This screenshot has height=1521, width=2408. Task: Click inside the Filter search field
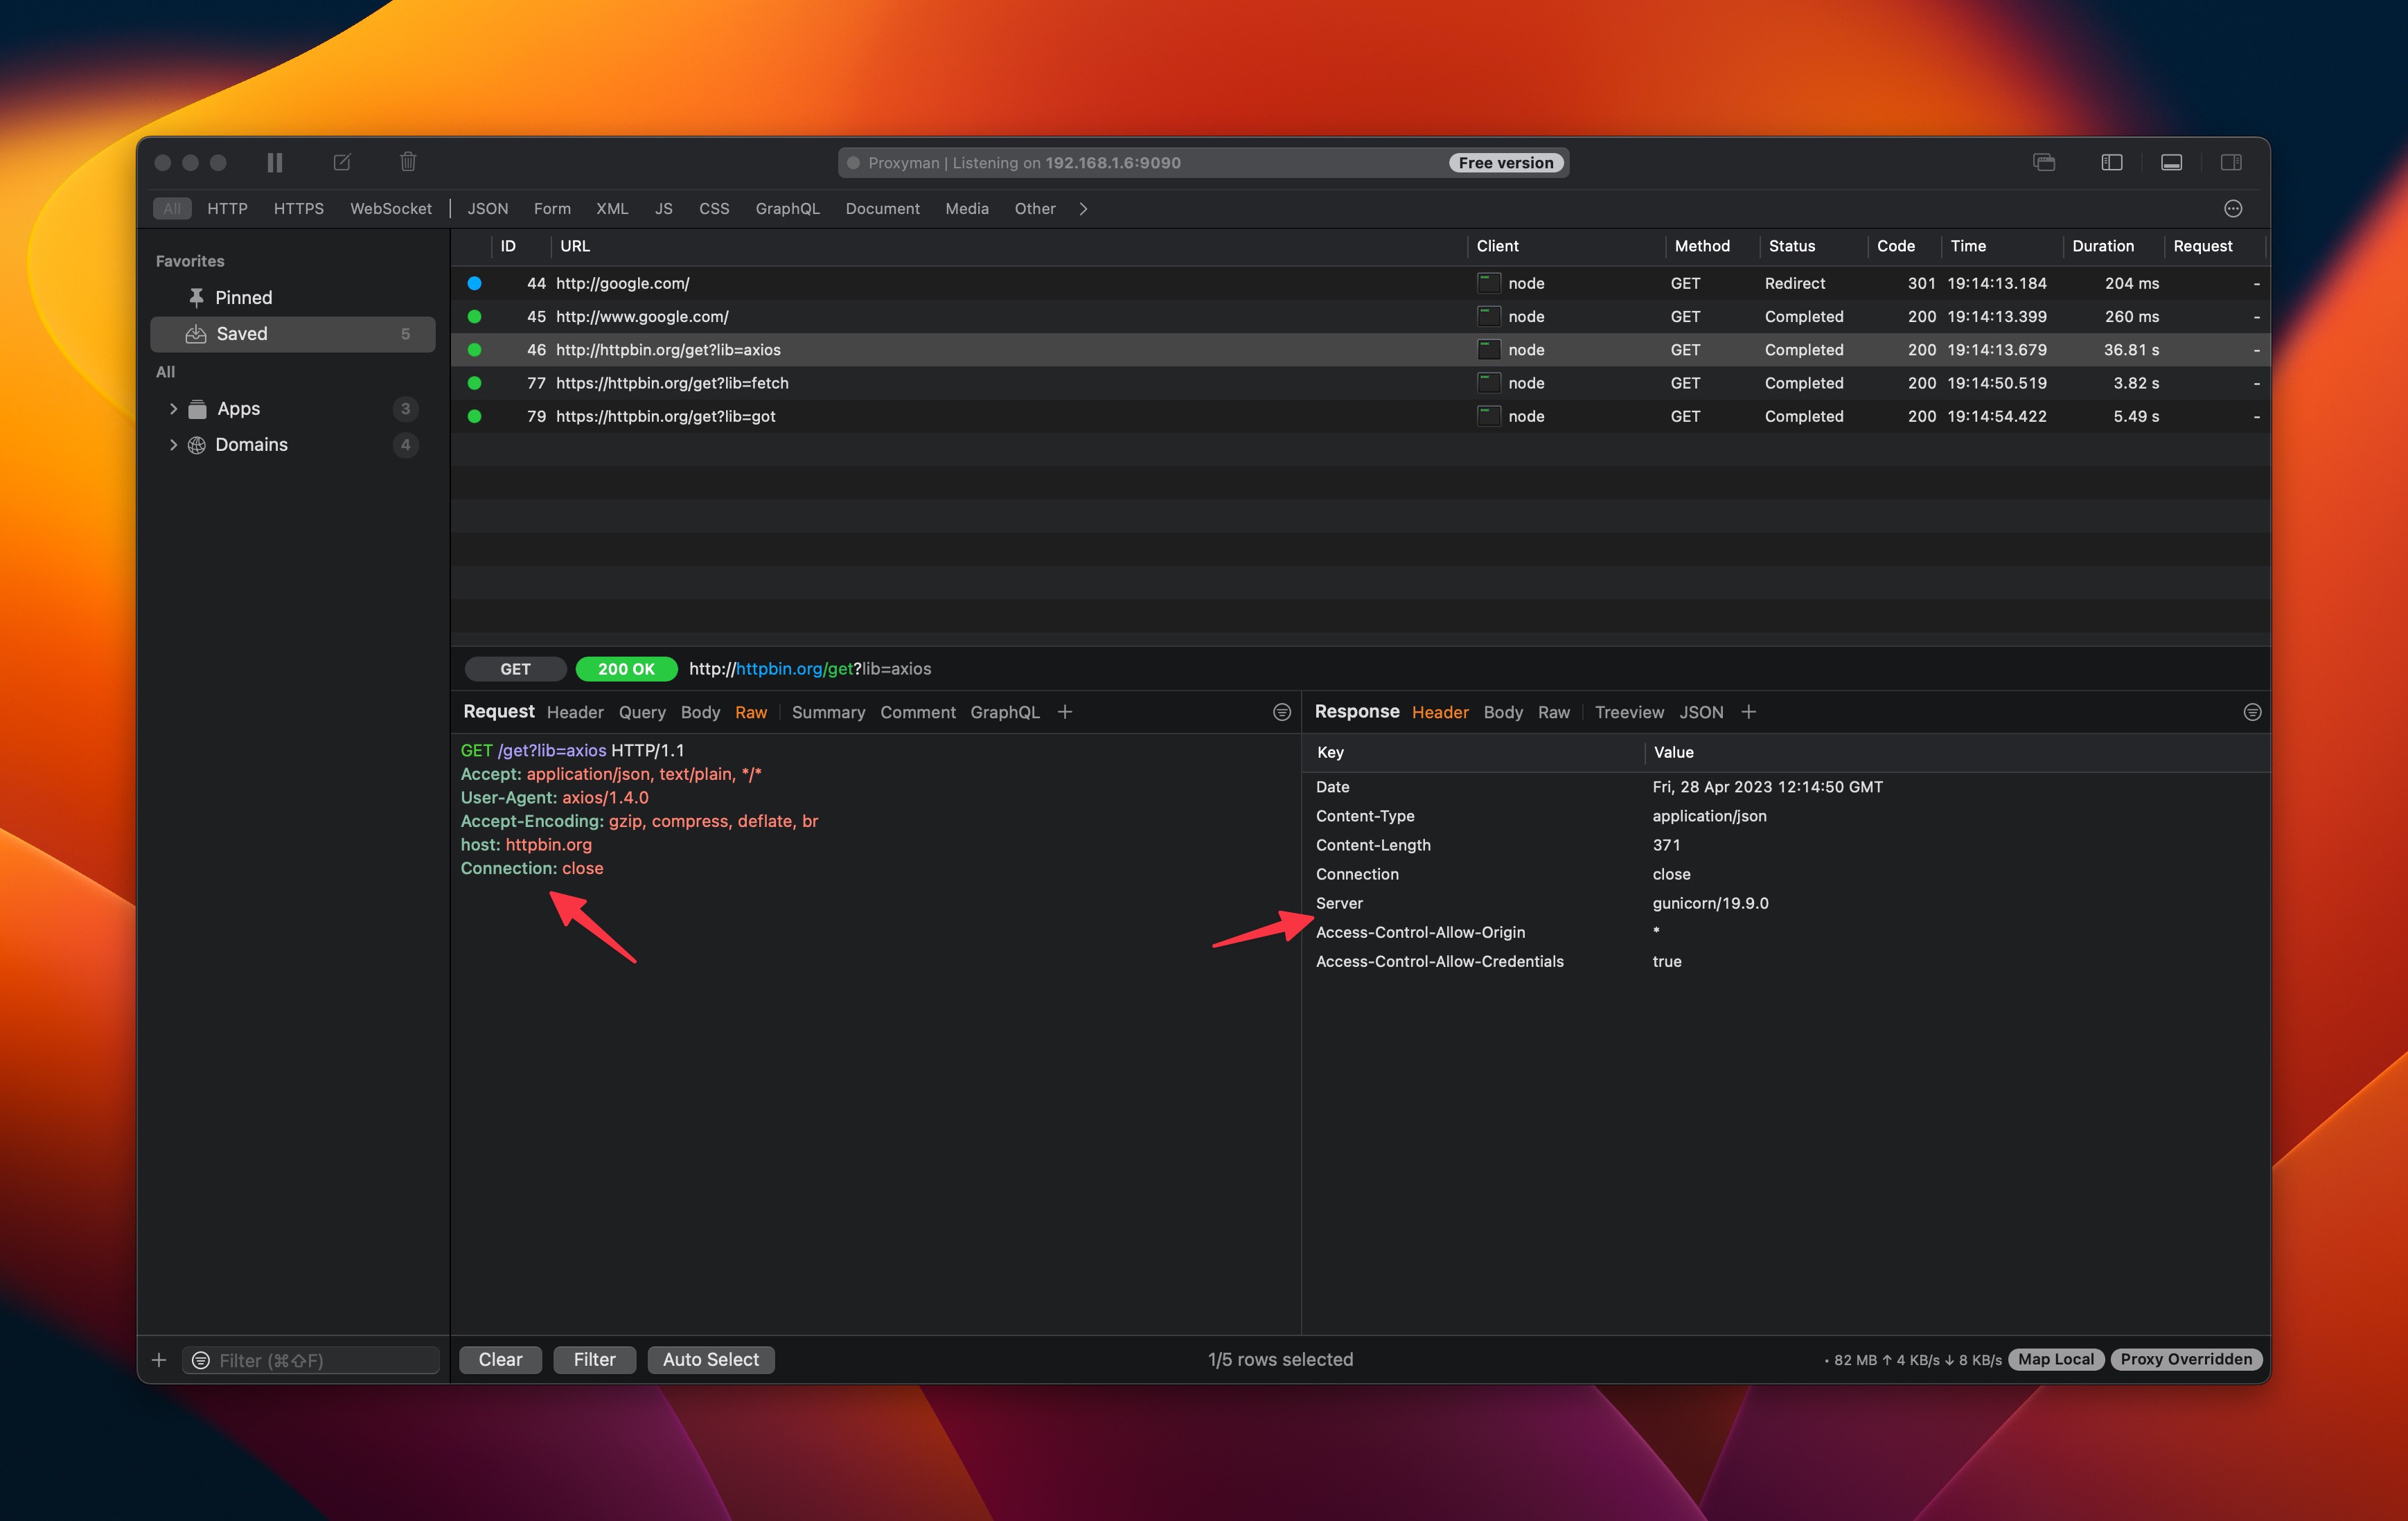tap(310, 1360)
